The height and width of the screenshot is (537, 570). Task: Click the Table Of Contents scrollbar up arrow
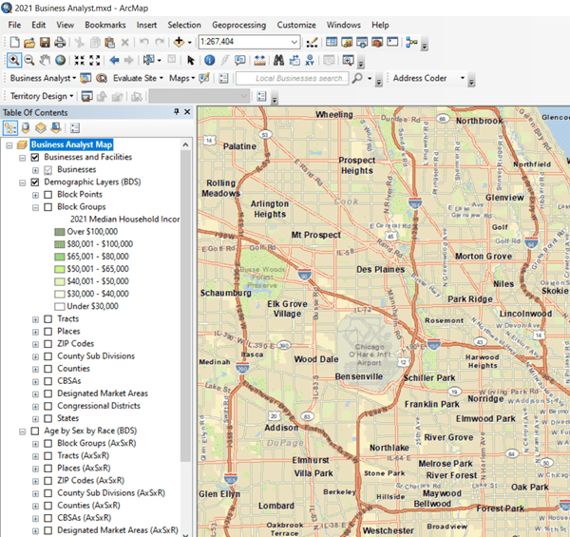point(185,144)
